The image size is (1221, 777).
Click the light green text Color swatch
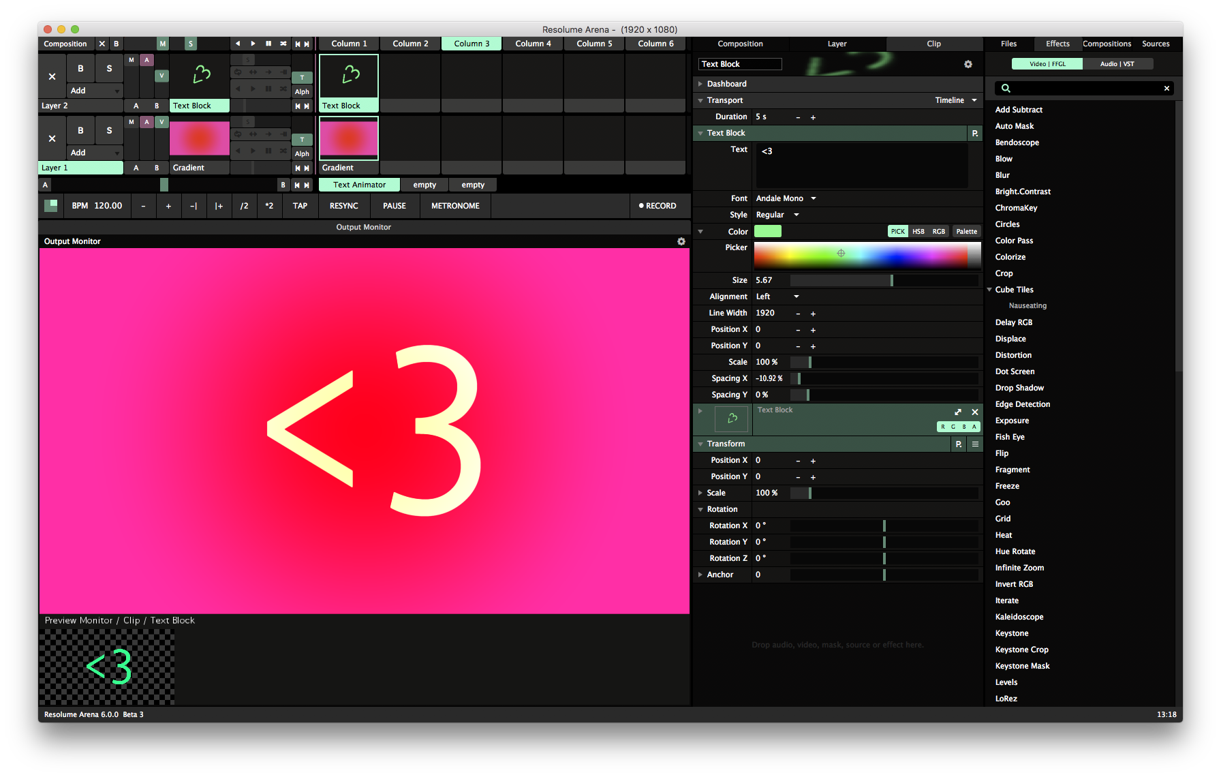(x=767, y=232)
